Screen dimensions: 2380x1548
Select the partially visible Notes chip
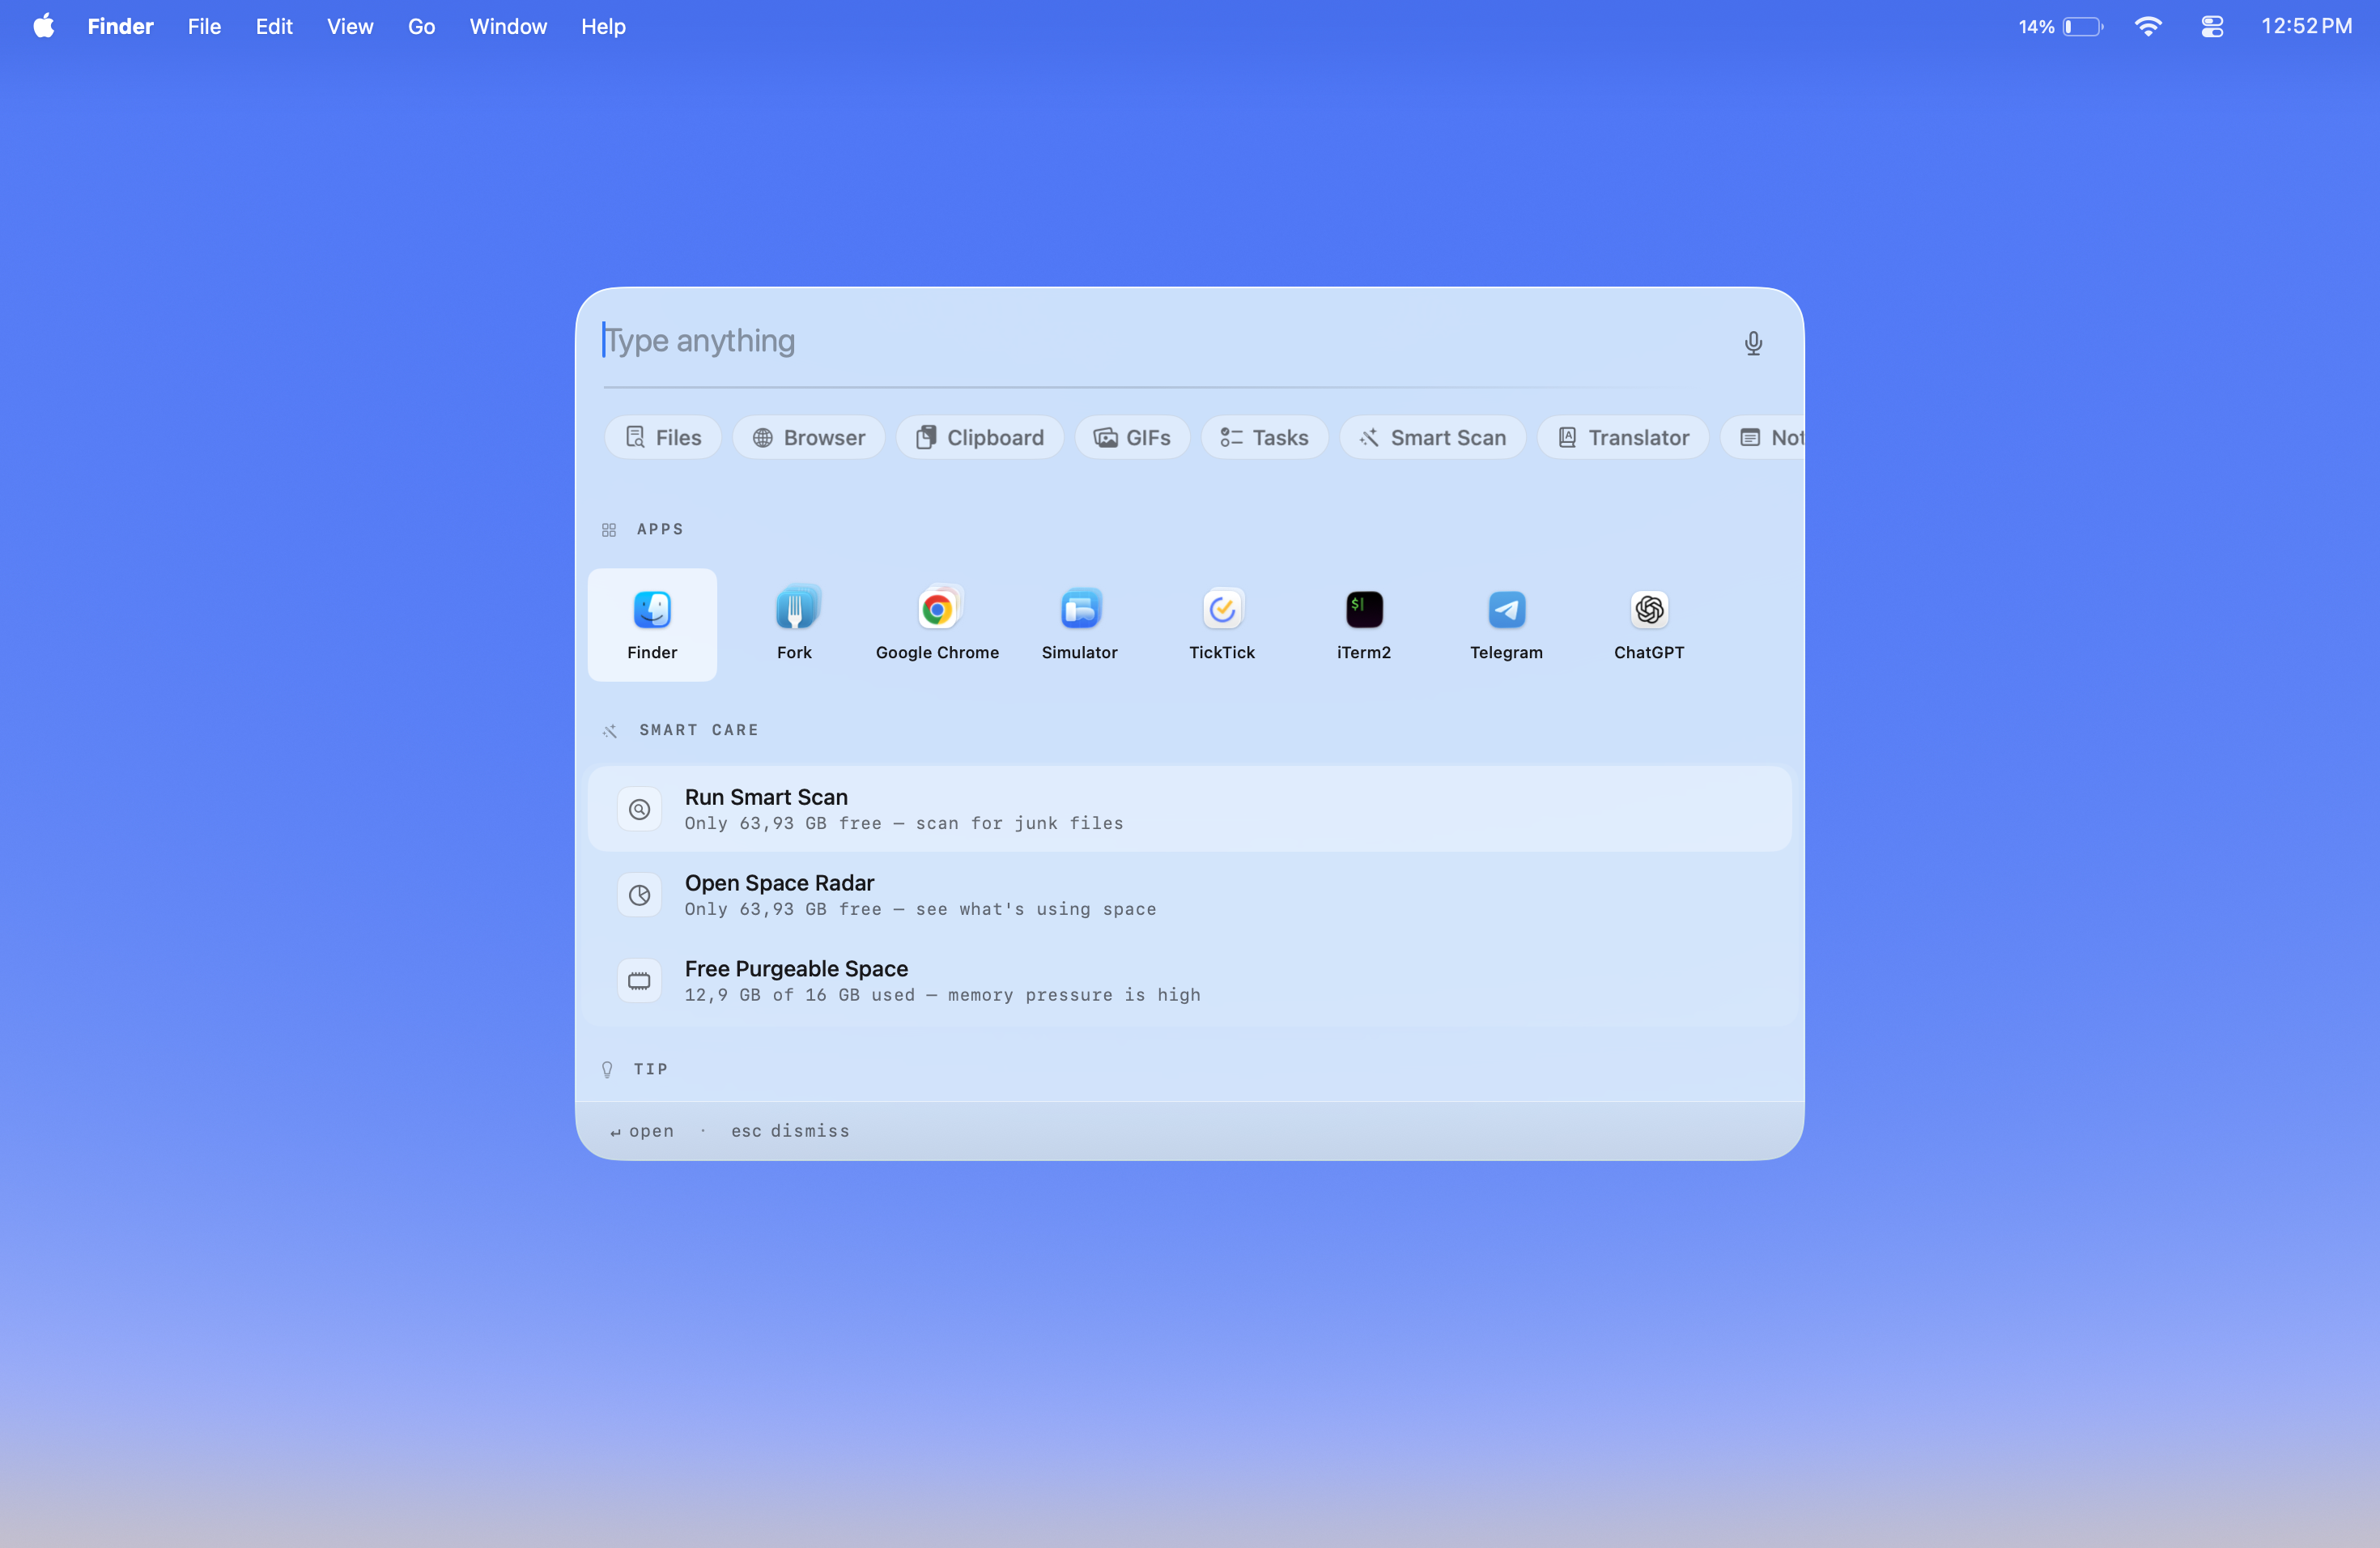[1763, 437]
